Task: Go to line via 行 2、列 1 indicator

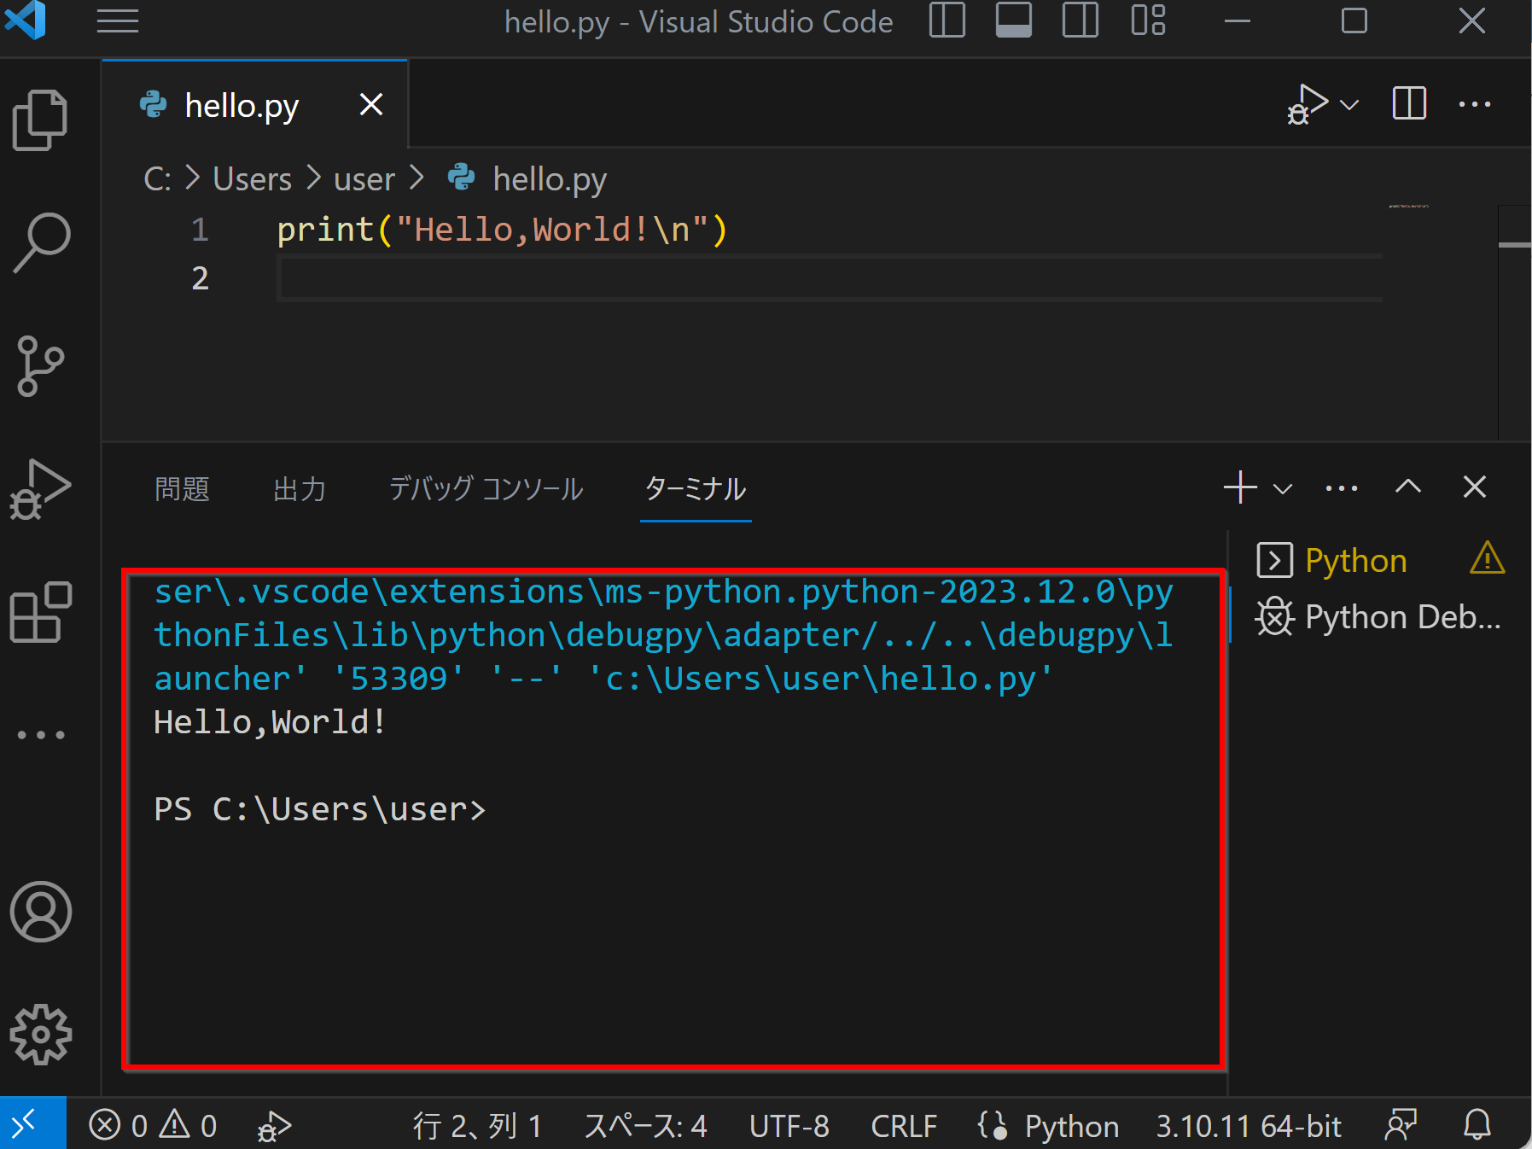Action: pyautogui.click(x=477, y=1127)
